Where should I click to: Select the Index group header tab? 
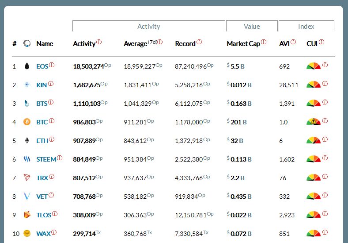(x=306, y=26)
